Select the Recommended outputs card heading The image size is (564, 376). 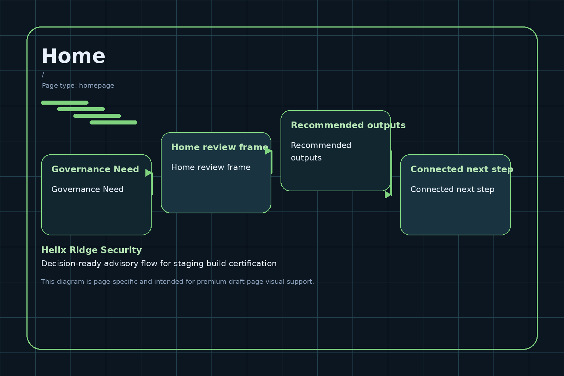click(348, 125)
